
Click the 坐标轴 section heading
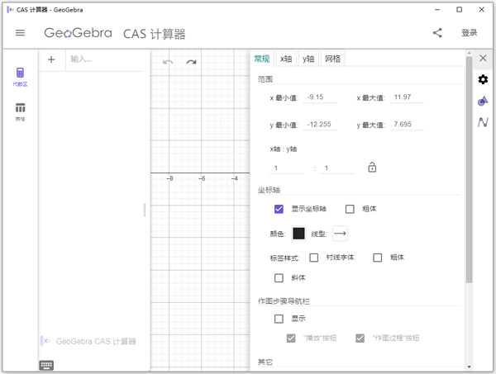pyautogui.click(x=269, y=190)
